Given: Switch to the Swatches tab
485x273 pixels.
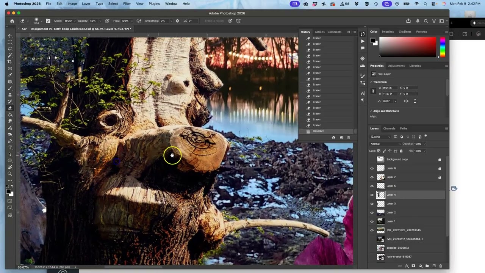Looking at the screenshot, I should coord(388,32).
